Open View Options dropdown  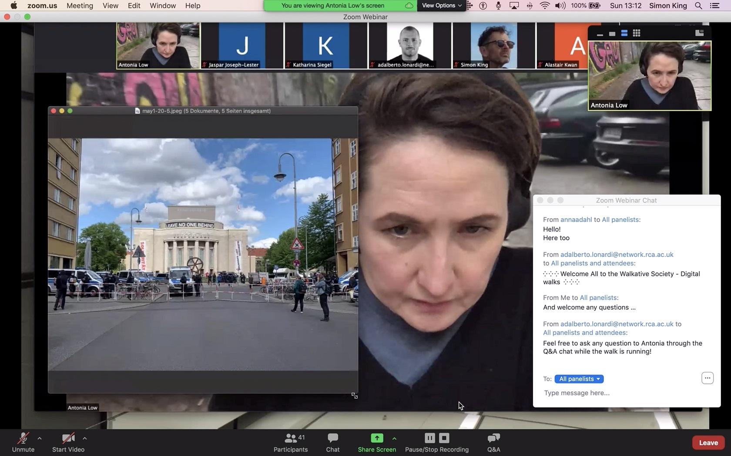pos(441,6)
